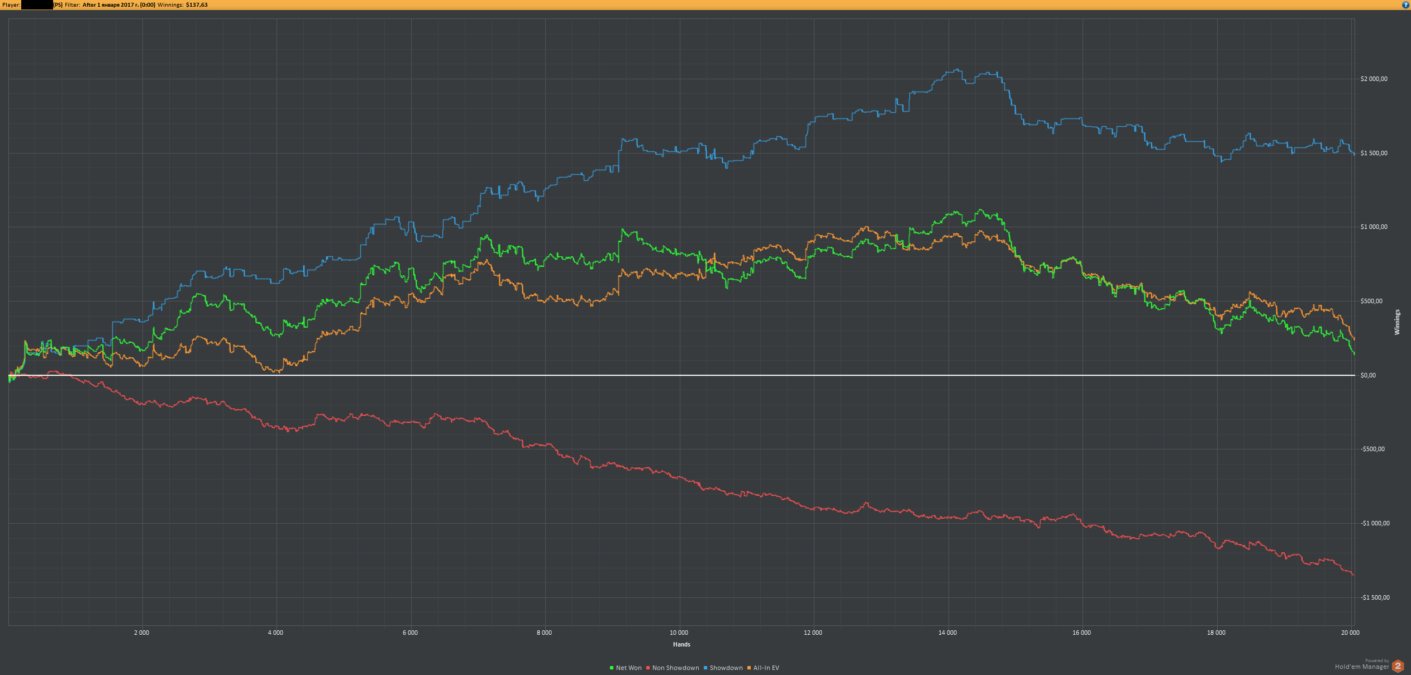Click the $2 000,00 y-axis tick label

1374,79
